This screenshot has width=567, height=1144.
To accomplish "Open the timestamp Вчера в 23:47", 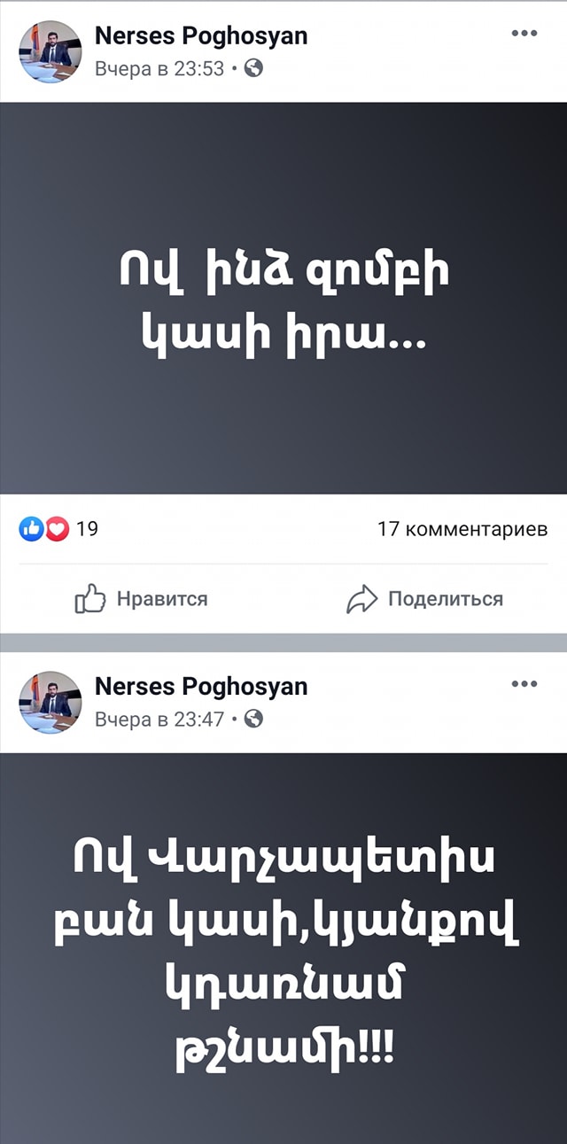I will pyautogui.click(x=159, y=720).
